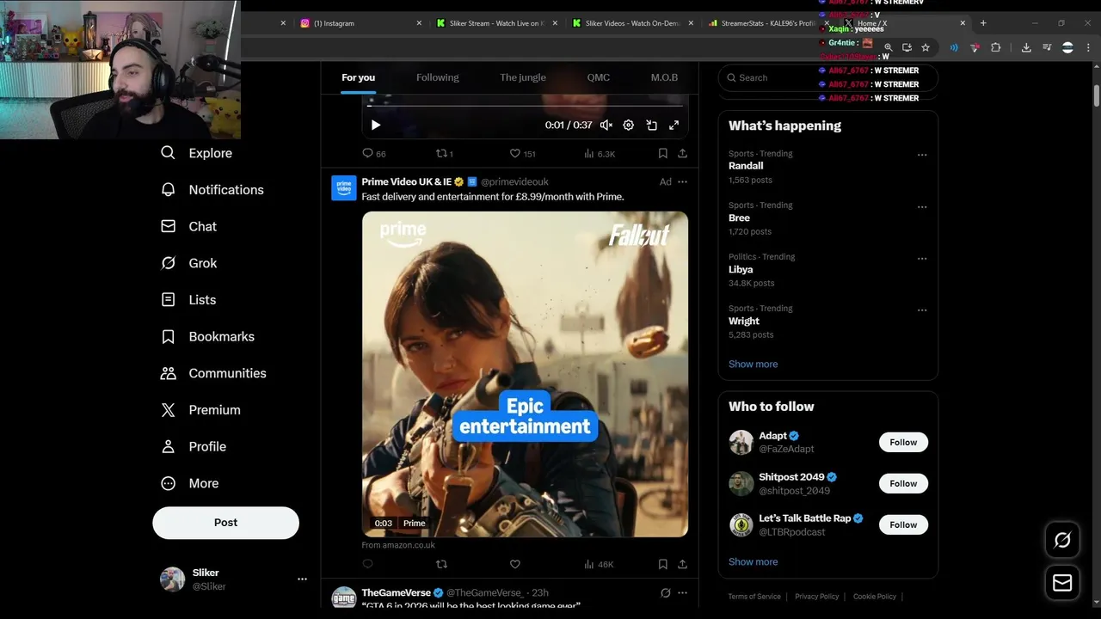The image size is (1101, 619).
Task: Follow the Adapt account
Action: coord(903,443)
